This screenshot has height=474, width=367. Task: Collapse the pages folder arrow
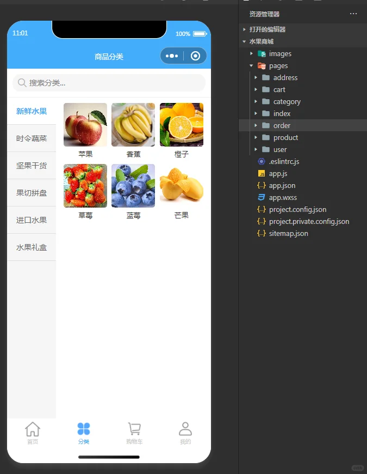pos(252,65)
